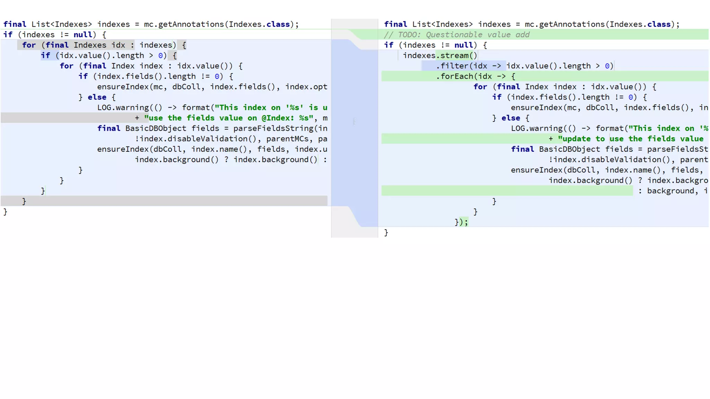Click 'mc.getAnnotations' on left pane's first line

[184, 24]
